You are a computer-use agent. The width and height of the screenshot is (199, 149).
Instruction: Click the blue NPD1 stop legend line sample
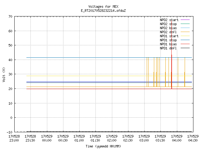click(x=185, y=40)
